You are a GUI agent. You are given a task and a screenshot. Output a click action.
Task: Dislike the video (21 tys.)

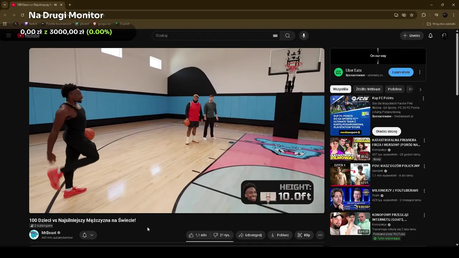tap(222, 235)
